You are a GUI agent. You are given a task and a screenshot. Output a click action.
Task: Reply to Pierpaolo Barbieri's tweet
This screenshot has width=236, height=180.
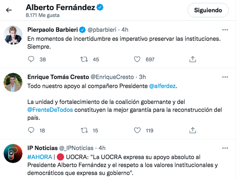[31, 59]
